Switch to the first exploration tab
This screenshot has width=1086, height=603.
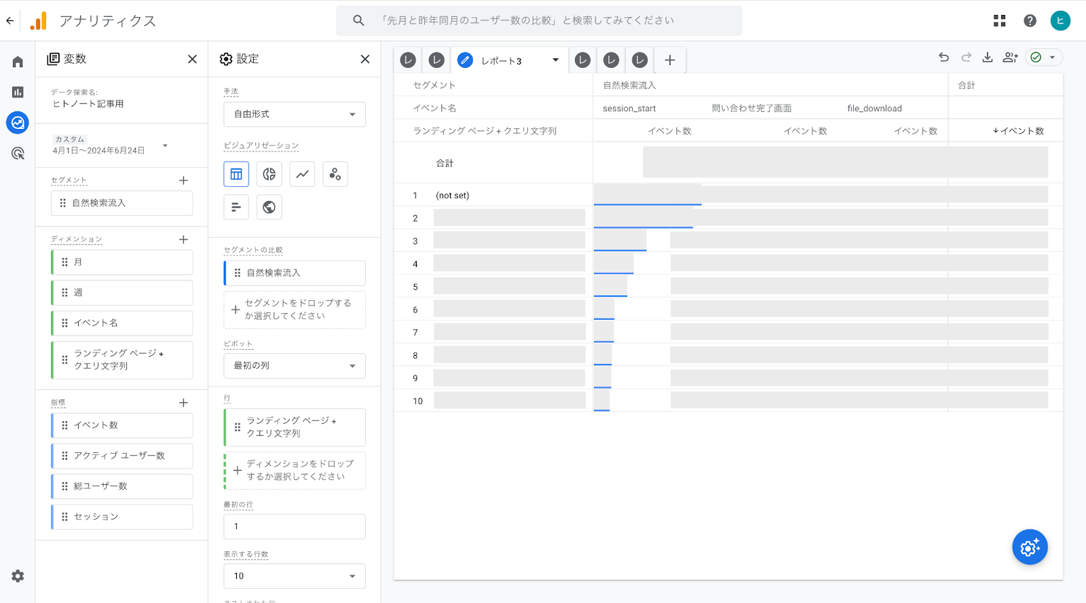(408, 60)
